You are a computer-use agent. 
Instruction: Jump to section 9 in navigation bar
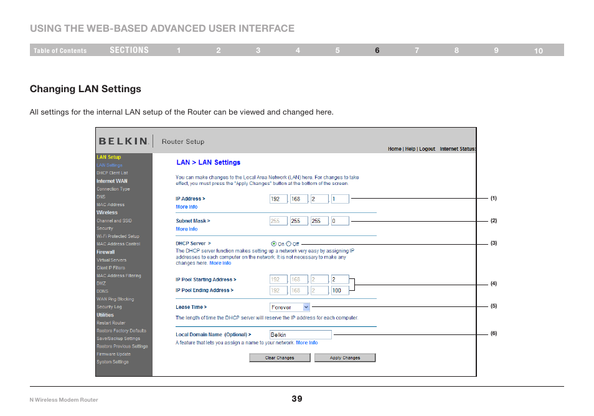[496, 50]
